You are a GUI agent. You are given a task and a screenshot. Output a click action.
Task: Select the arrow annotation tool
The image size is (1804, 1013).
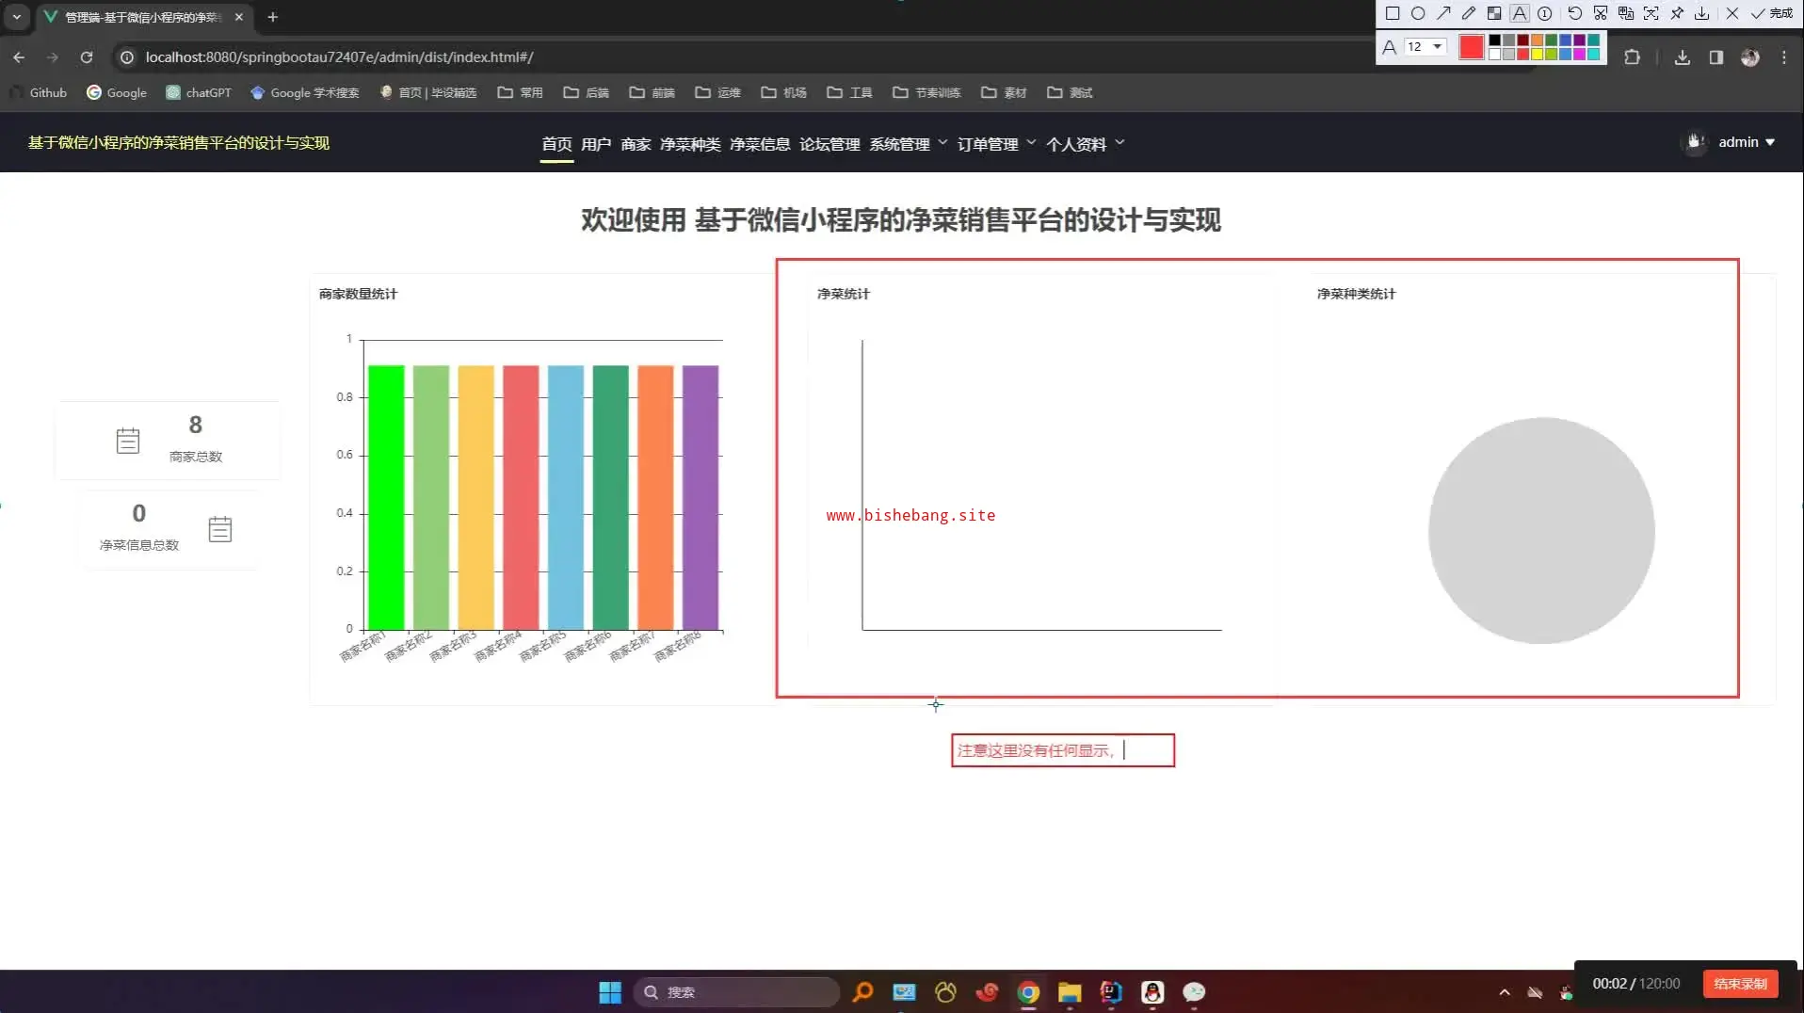[x=1443, y=13]
